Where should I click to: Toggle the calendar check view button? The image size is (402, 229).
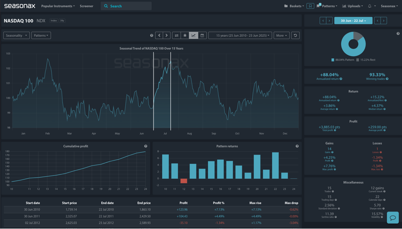tap(202, 35)
